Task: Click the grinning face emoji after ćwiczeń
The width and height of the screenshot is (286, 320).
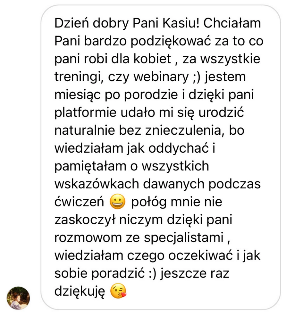Action: tap(118, 202)
